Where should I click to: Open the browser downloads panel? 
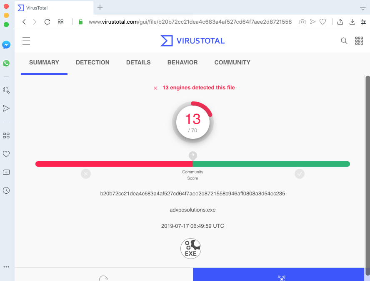tap(352, 22)
